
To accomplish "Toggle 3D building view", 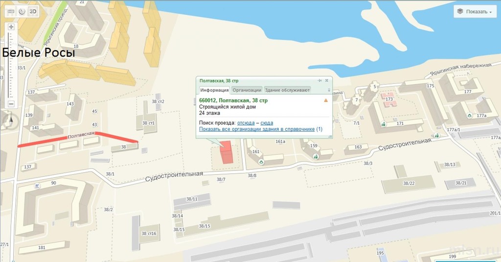I will point(33,11).
